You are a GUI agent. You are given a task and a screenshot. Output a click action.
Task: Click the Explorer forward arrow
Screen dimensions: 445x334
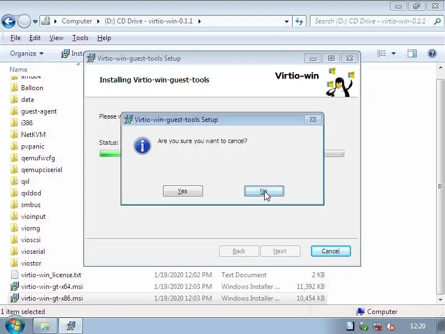pyautogui.click(x=24, y=21)
